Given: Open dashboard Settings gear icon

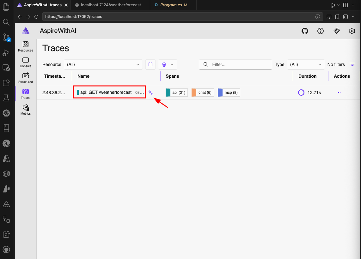Looking at the screenshot, I should click(352, 31).
